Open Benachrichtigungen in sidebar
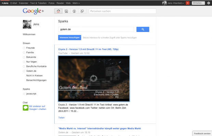The width and height of the screenshot is (212, 136). (x=36, y=80)
